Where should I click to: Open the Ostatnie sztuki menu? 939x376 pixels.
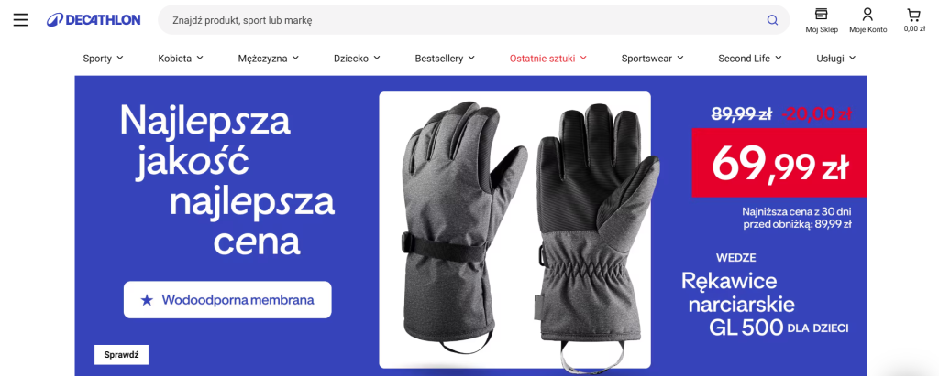click(548, 59)
